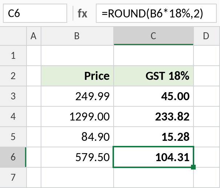Select cell containing 15.28

point(154,137)
